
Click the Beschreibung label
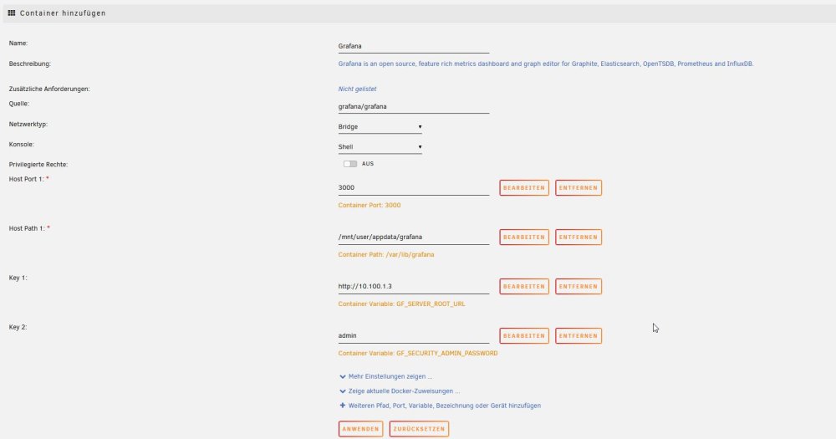coord(30,64)
